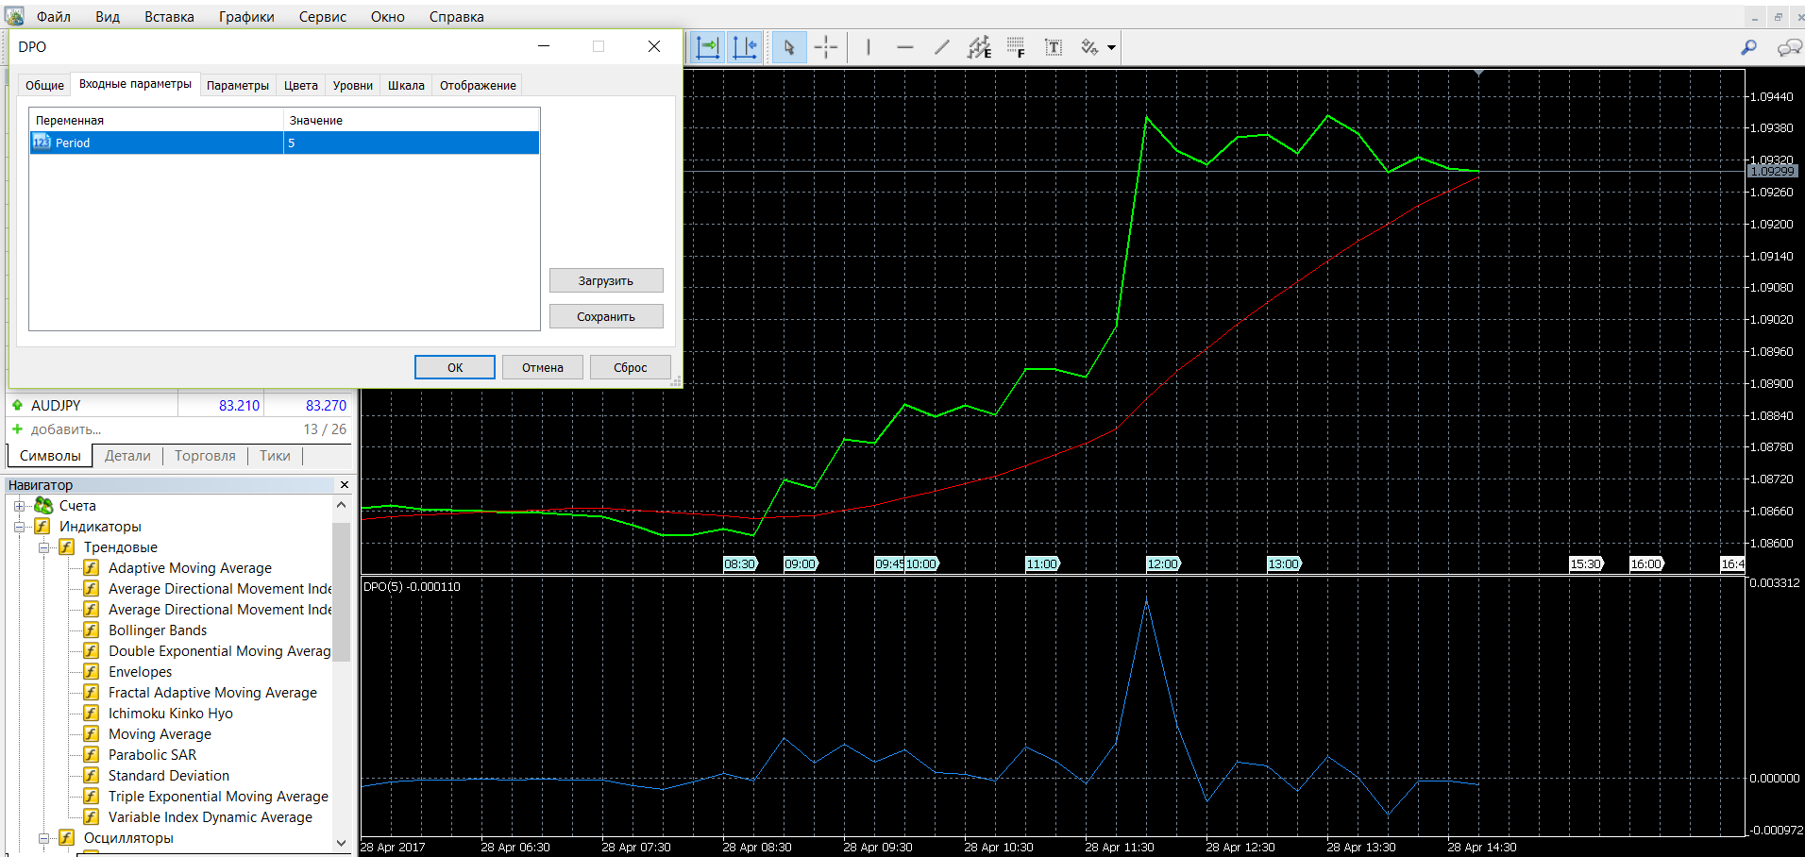Select the horizontal line drawing tool
The height and width of the screenshot is (857, 1805).
[x=904, y=47]
